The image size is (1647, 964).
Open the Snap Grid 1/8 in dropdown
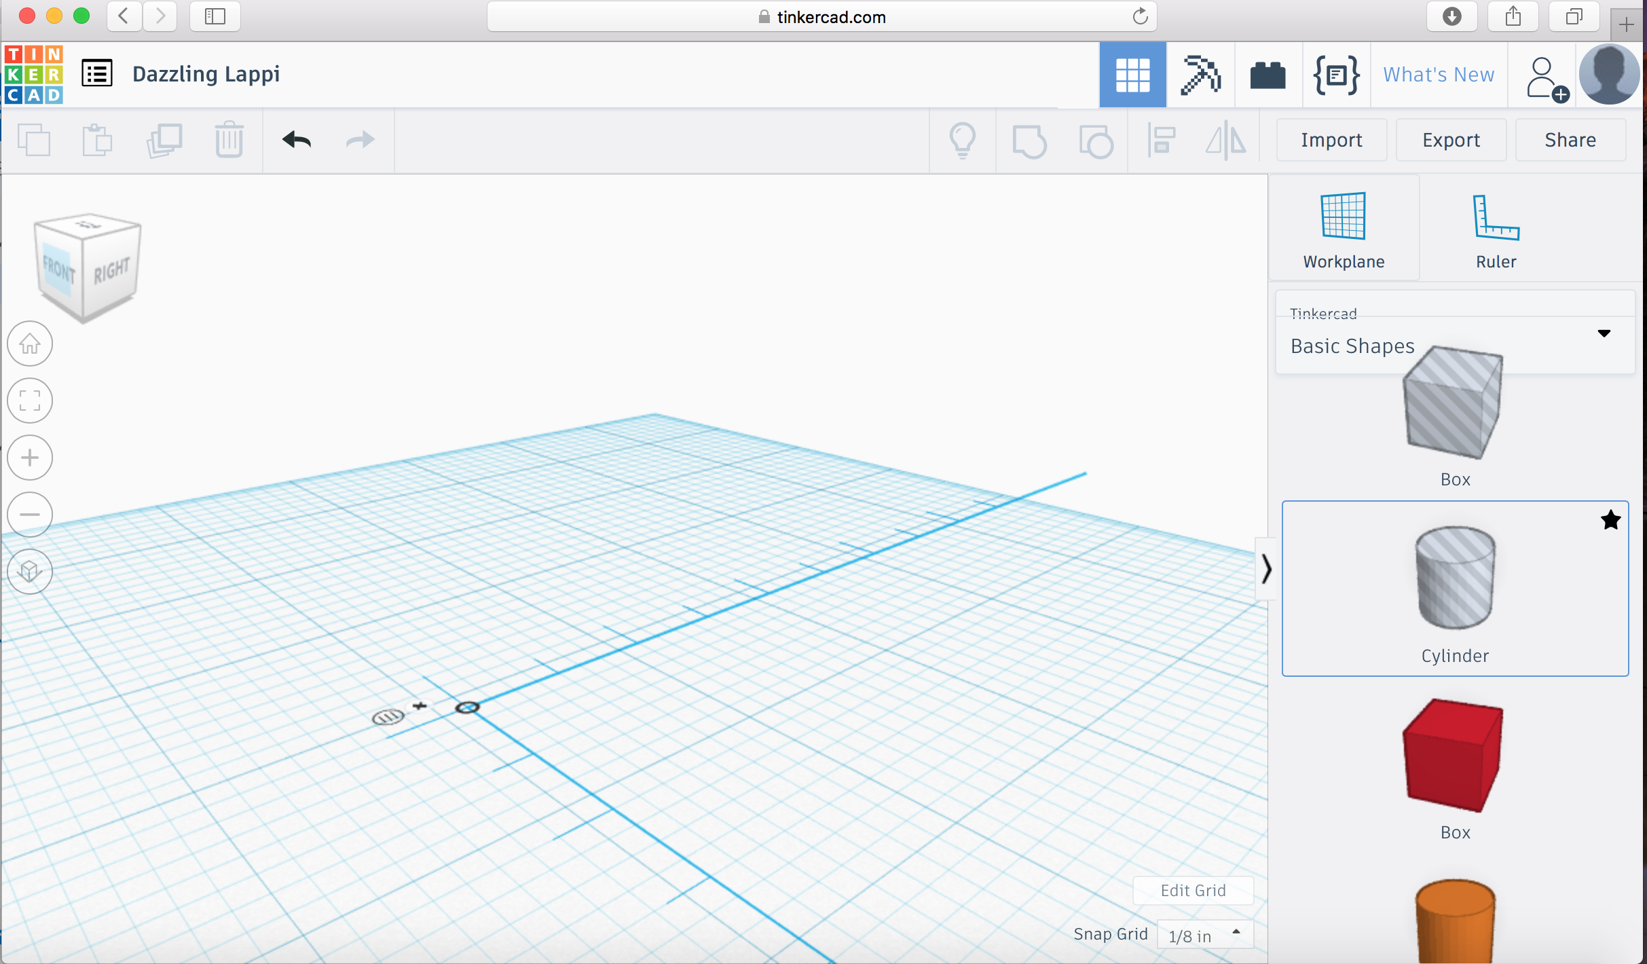(1205, 935)
